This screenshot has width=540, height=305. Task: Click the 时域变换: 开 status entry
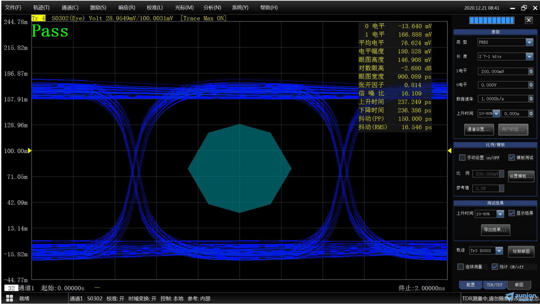[142, 299]
